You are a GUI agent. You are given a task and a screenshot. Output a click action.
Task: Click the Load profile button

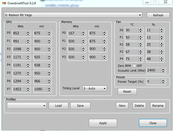tap(59, 106)
